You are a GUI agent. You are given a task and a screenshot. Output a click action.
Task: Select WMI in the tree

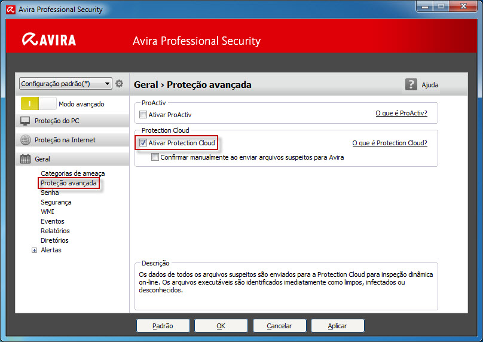click(47, 212)
